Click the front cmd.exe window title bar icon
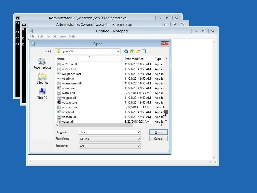257x193 pixels. (x=24, y=25)
